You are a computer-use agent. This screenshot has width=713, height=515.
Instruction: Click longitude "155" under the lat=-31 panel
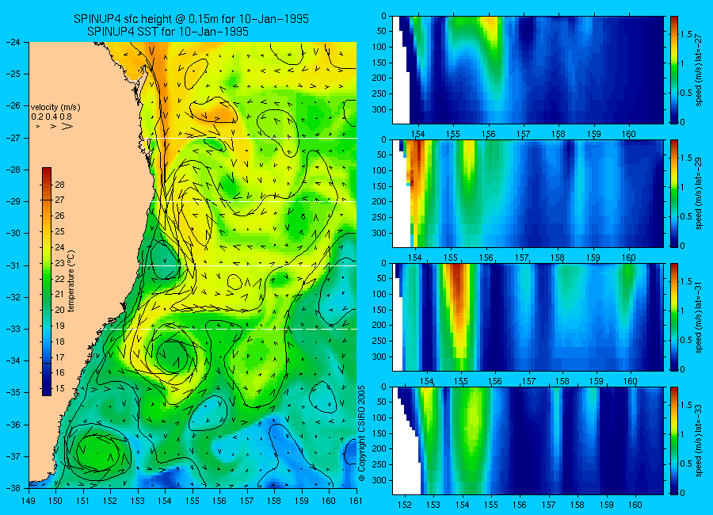[x=460, y=381]
